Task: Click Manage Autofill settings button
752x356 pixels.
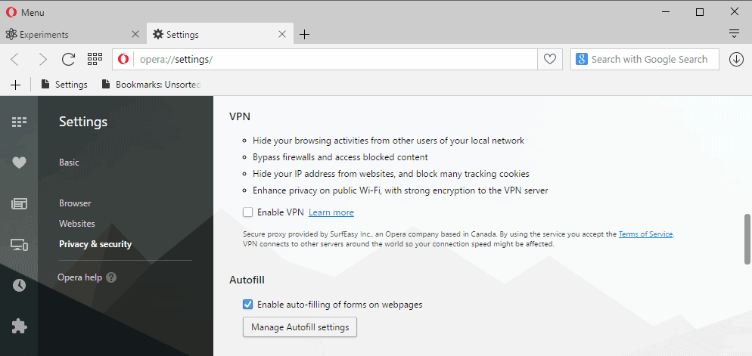Action: click(300, 327)
